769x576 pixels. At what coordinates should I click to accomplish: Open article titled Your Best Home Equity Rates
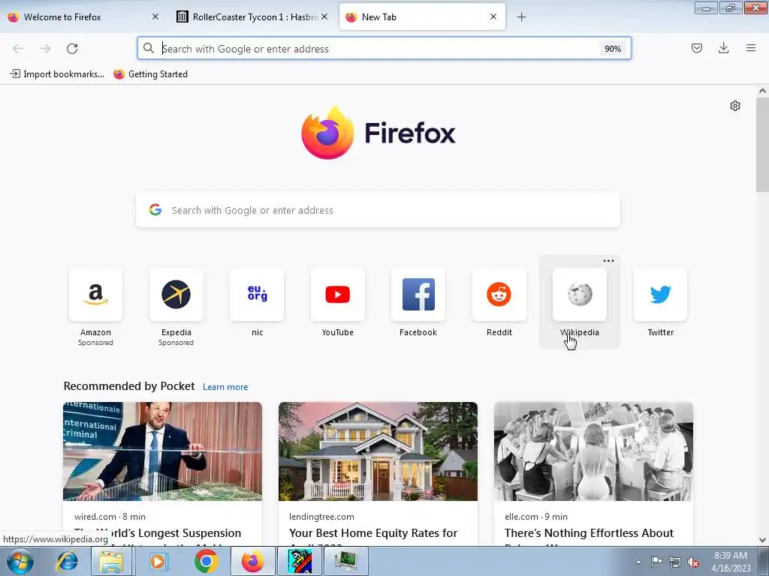tap(373, 533)
